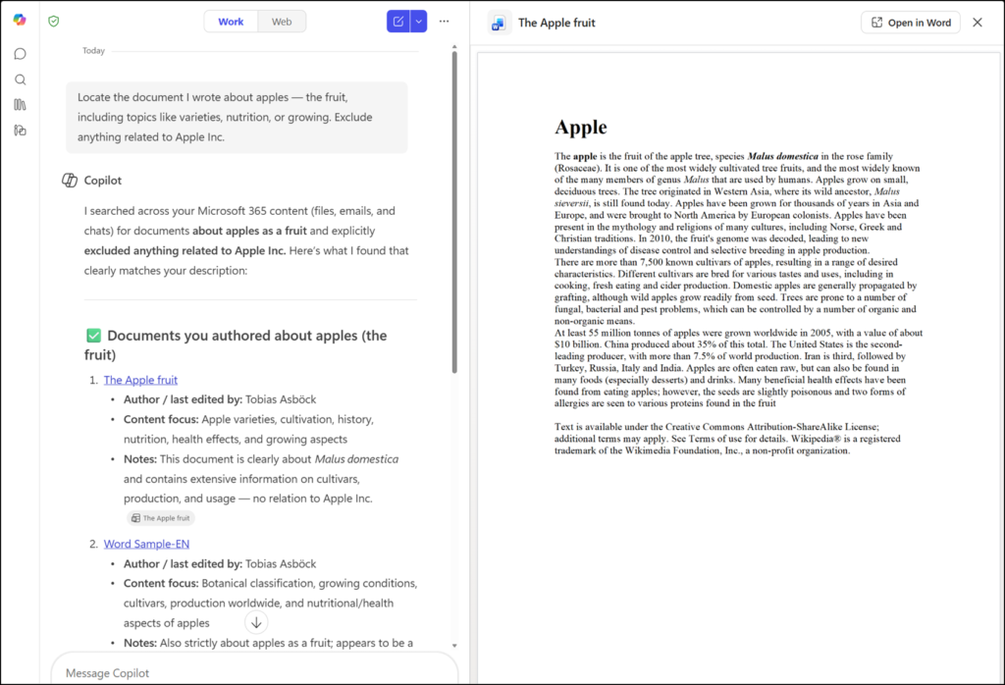Focus the Message Copilot input field
Screen dimensions: 1005x685
click(x=254, y=672)
